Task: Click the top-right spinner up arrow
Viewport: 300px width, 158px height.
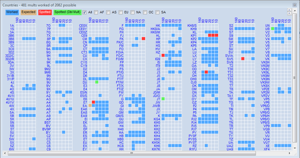Action: point(289,10)
